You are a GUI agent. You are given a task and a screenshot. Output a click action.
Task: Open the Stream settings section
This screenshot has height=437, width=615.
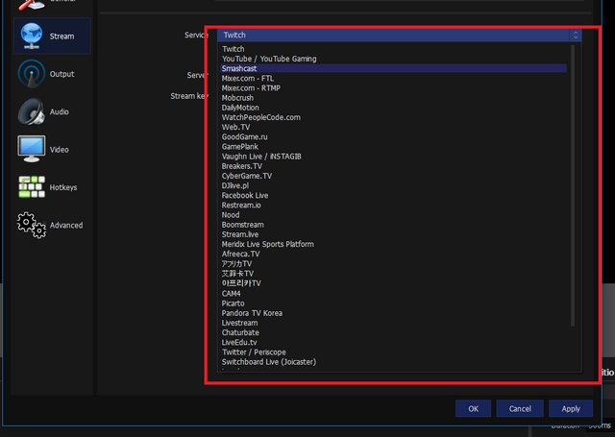coord(52,36)
